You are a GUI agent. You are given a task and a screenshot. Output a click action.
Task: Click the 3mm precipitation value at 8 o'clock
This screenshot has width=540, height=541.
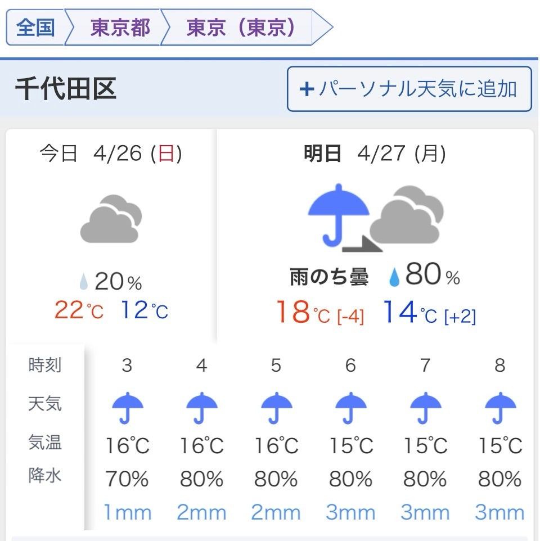499,512
